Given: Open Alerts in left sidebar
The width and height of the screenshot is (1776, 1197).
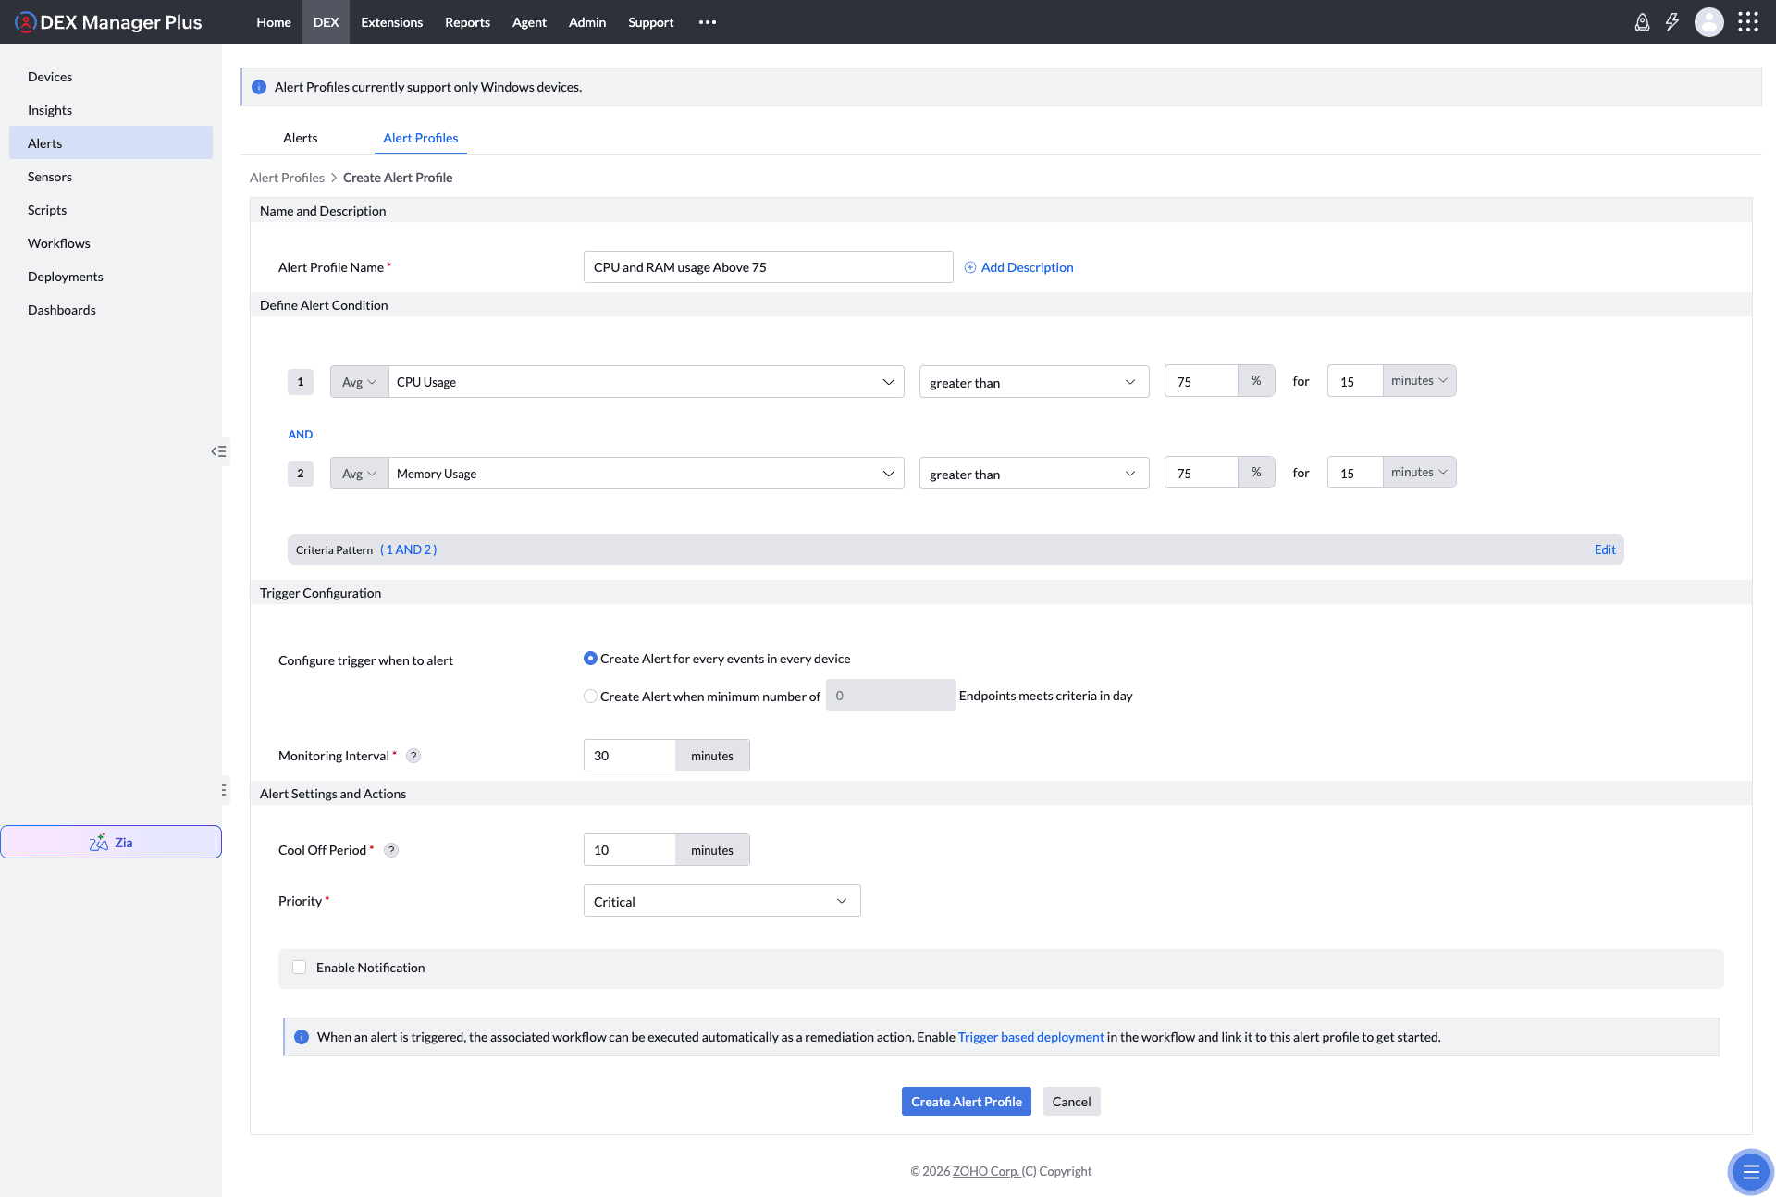Looking at the screenshot, I should click(x=111, y=143).
